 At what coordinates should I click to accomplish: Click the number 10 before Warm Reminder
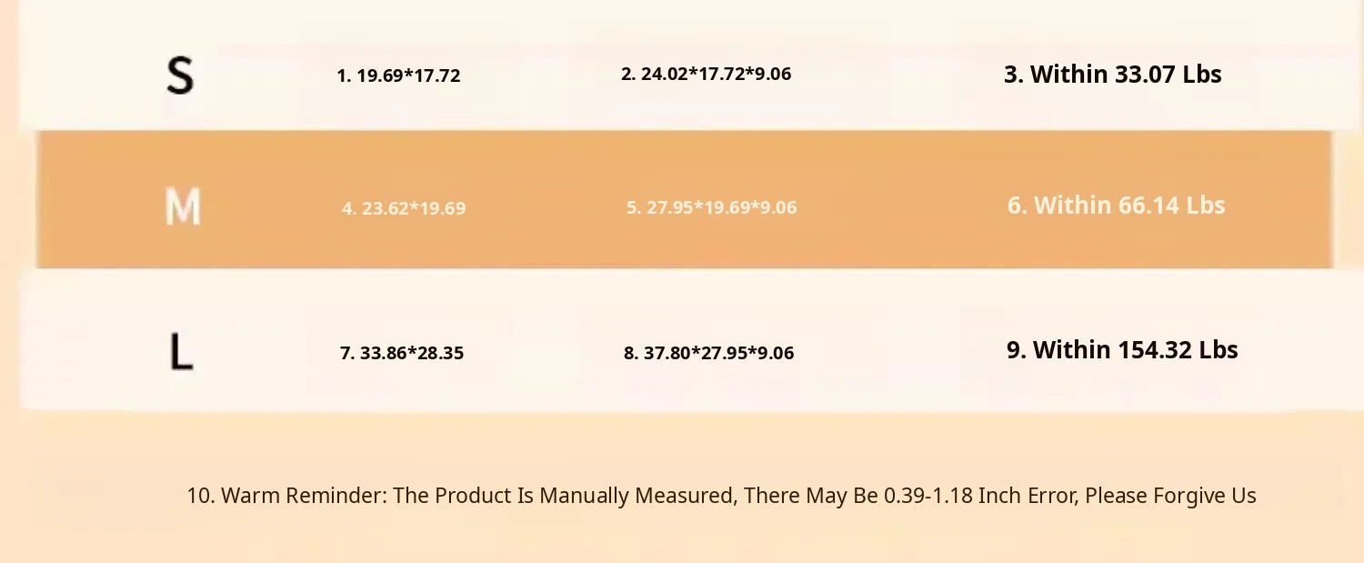[199, 496]
